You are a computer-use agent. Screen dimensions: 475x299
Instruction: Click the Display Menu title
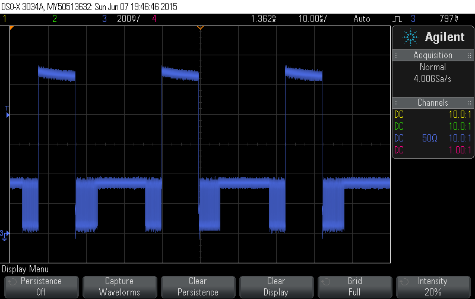click(26, 269)
